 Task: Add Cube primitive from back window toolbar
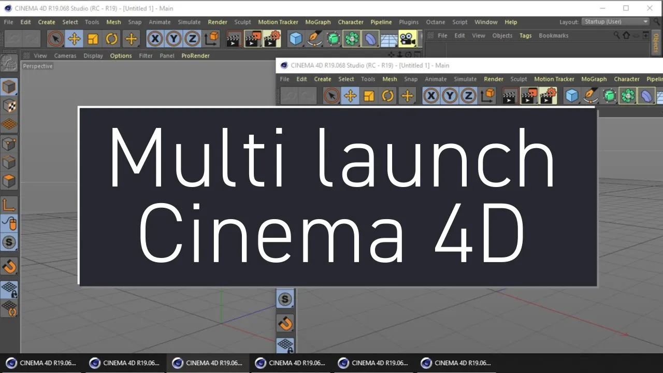point(296,39)
